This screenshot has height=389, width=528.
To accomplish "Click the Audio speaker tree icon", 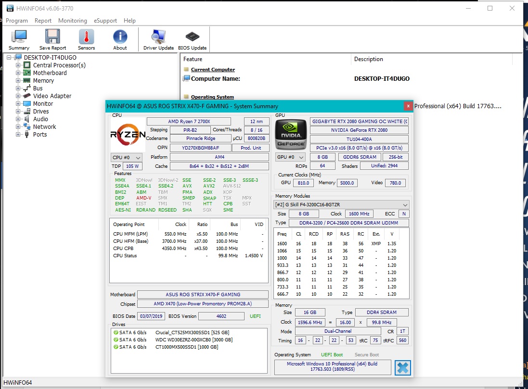I will point(27,119).
